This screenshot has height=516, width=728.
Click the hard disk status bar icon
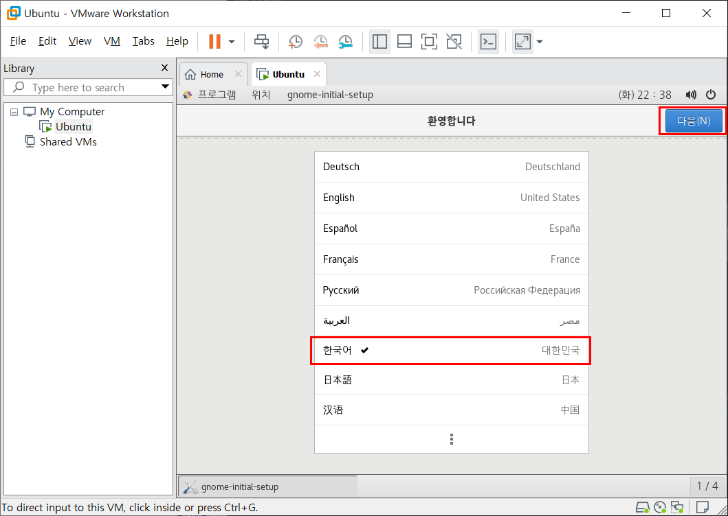[642, 506]
